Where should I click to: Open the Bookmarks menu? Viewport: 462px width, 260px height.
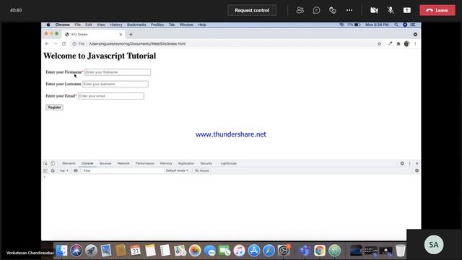point(136,25)
